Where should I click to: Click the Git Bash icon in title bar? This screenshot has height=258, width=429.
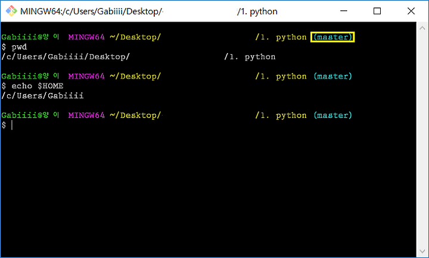(11, 11)
